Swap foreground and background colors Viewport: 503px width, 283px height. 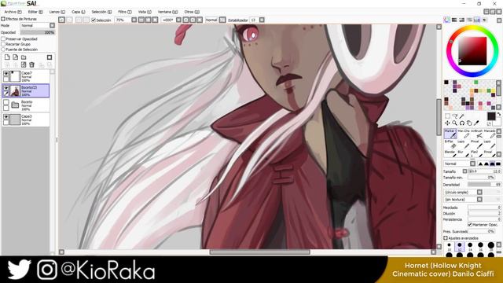[x=499, y=114]
